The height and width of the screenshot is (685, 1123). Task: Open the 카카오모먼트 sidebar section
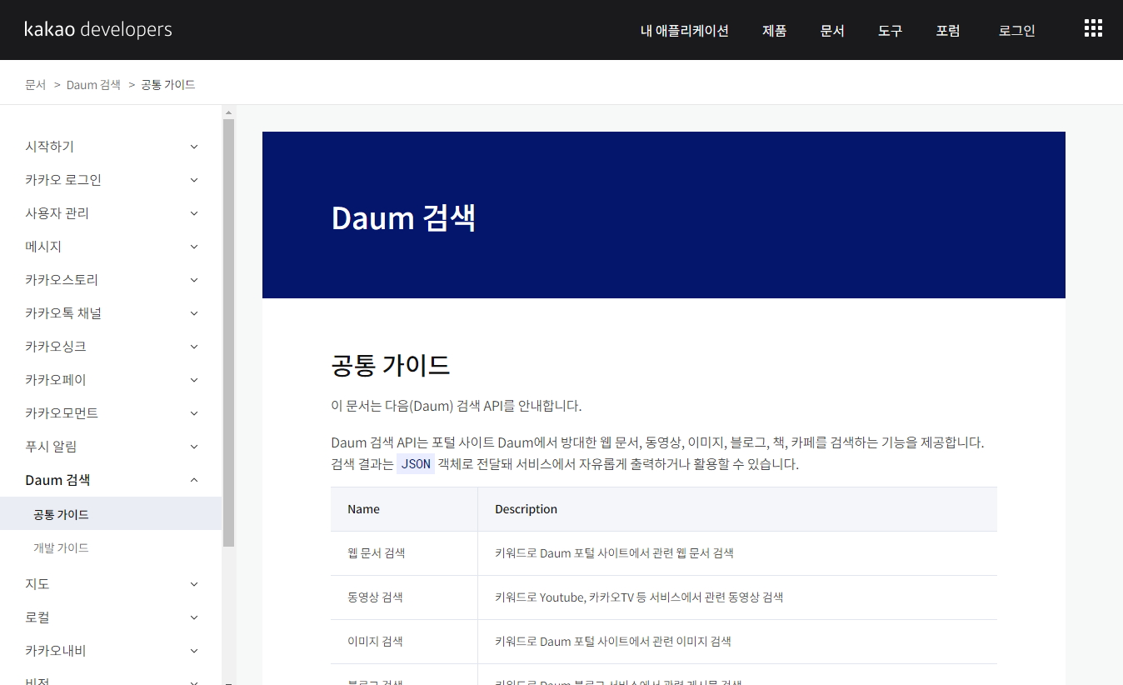coord(62,413)
